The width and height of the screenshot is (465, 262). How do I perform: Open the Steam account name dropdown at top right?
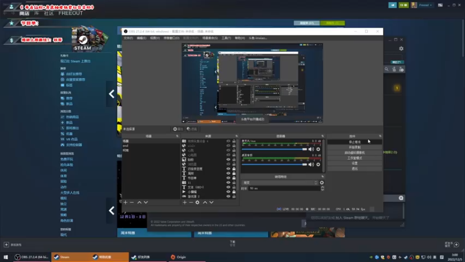coord(425,5)
